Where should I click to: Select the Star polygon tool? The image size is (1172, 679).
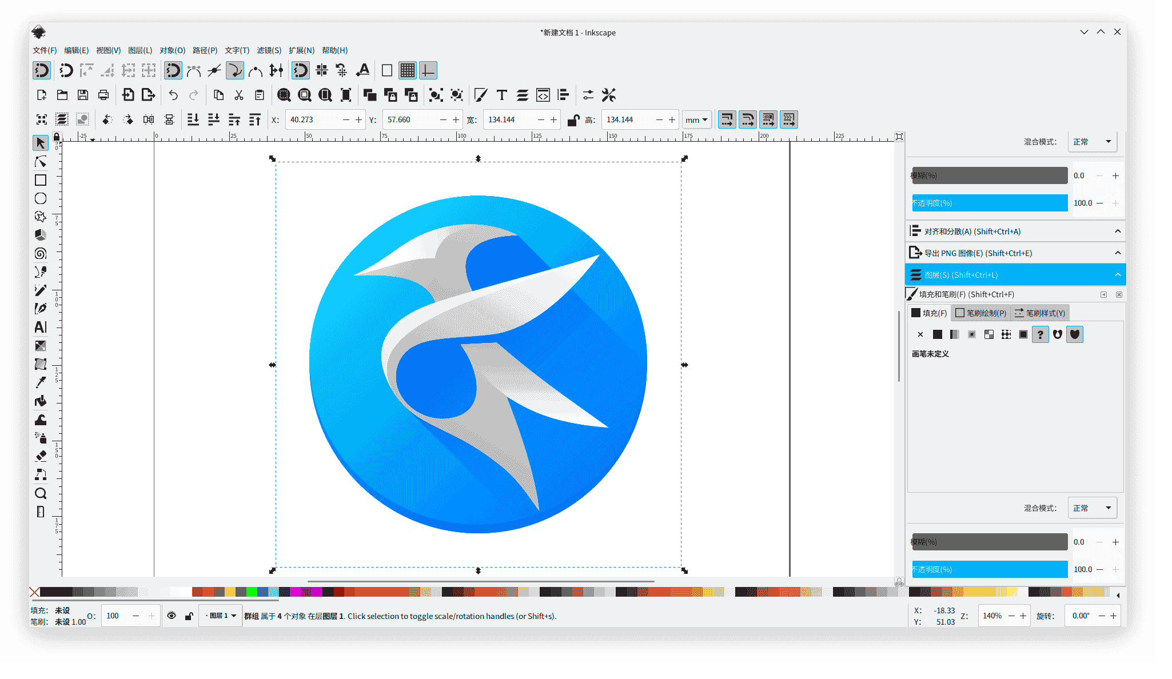pyautogui.click(x=40, y=217)
